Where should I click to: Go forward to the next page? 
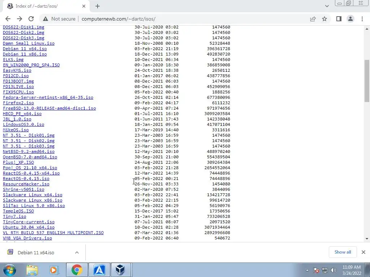click(x=20, y=19)
